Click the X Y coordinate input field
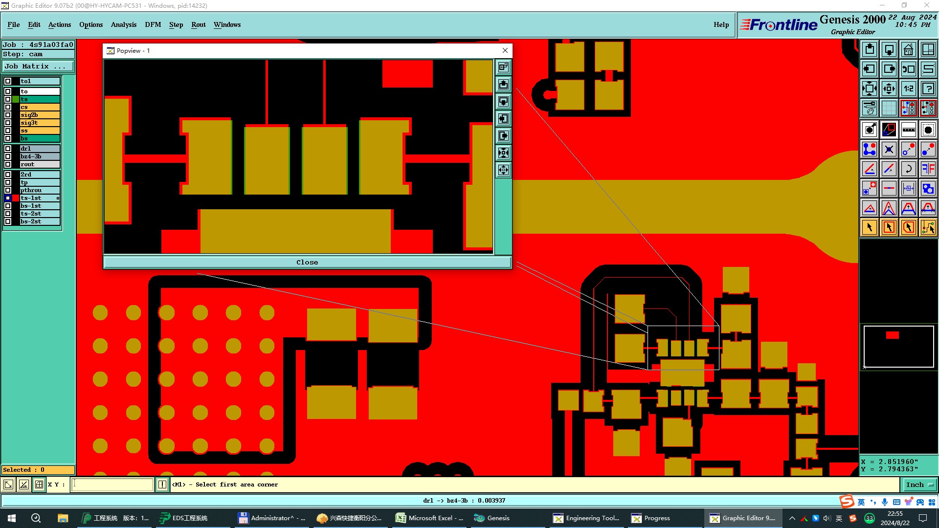Viewport: 939px width, 528px height. [x=112, y=484]
